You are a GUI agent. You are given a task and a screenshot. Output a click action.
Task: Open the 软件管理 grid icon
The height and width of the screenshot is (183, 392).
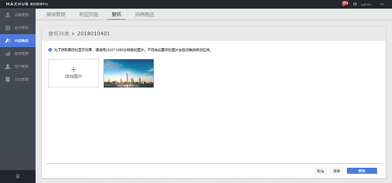(8, 28)
